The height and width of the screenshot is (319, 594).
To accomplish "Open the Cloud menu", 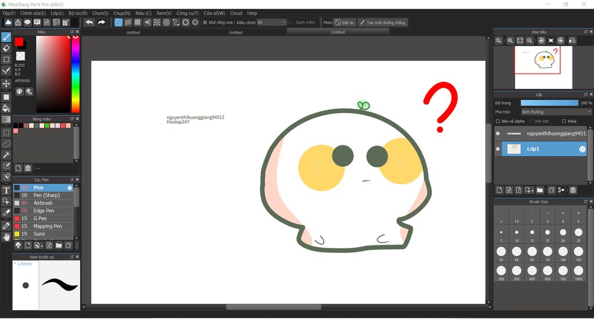I will [236, 13].
